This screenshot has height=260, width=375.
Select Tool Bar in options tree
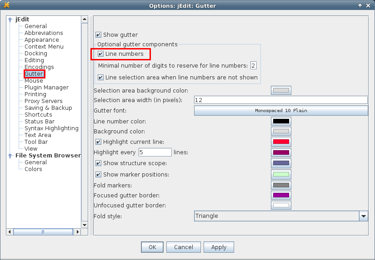(x=36, y=142)
